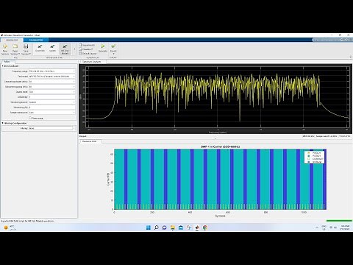Select the NR Test Models waveform type
Screen dimensions: 353x265
65,49
